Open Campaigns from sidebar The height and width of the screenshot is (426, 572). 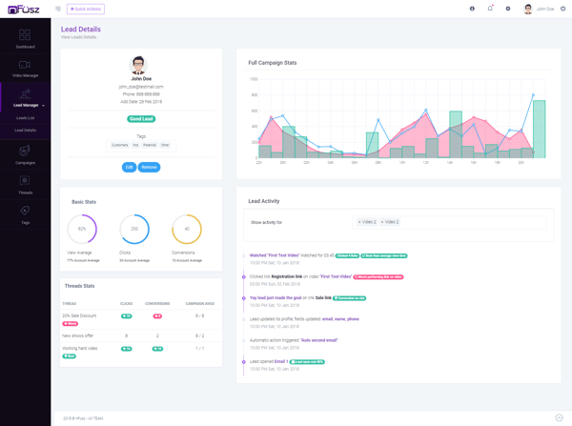tap(25, 155)
